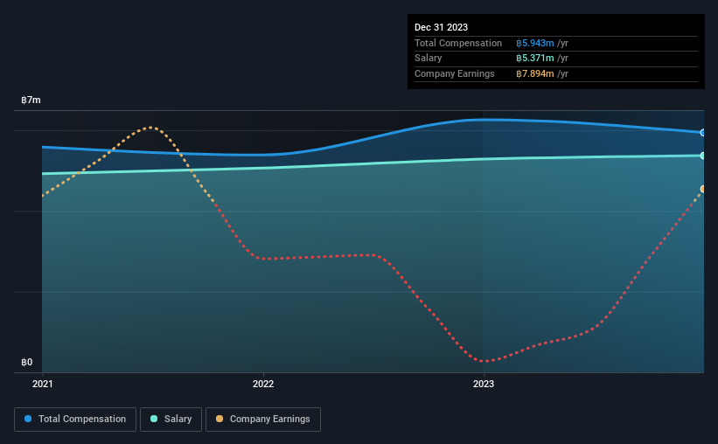The image size is (718, 444).
Task: Toggle the Company Earnings legend button
Action: coord(263,420)
